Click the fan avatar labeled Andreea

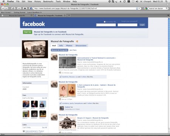34,114
